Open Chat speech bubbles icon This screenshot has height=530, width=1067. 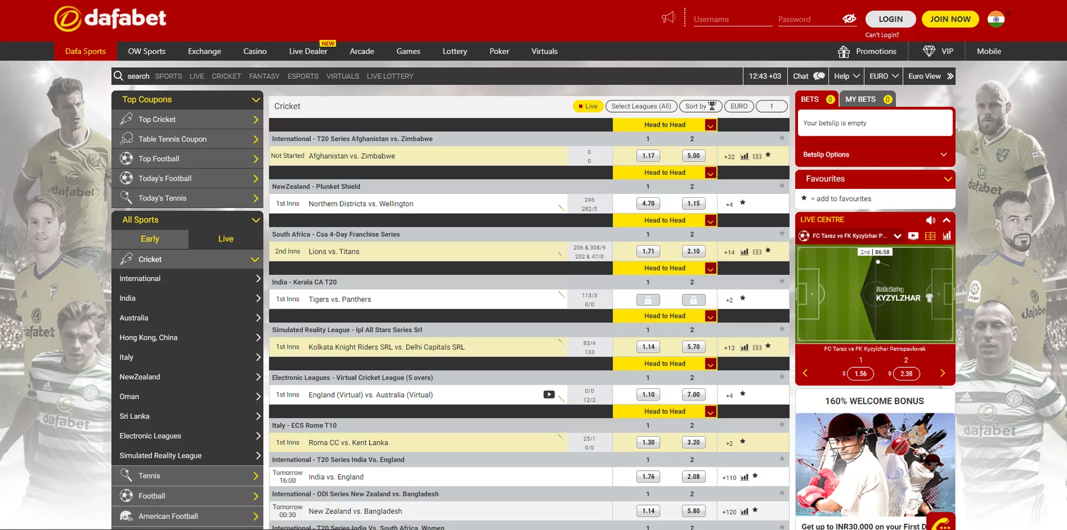pyautogui.click(x=819, y=76)
